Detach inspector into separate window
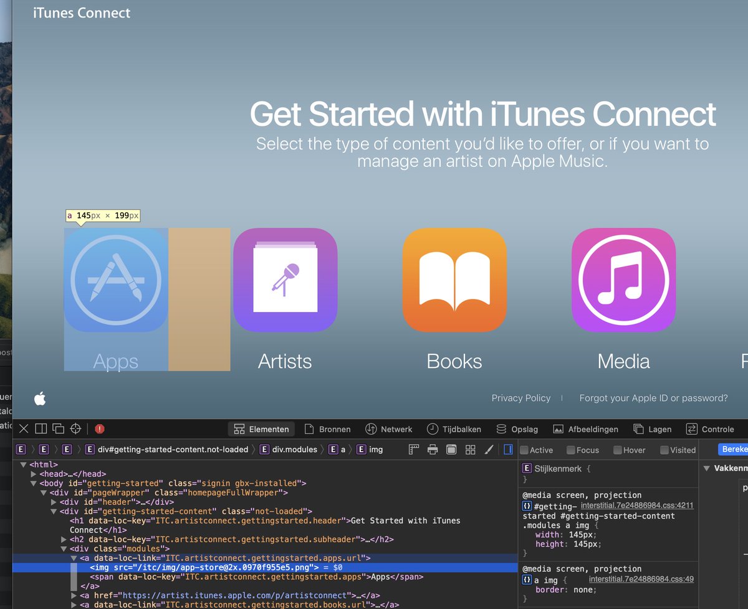748x609 pixels. point(59,428)
